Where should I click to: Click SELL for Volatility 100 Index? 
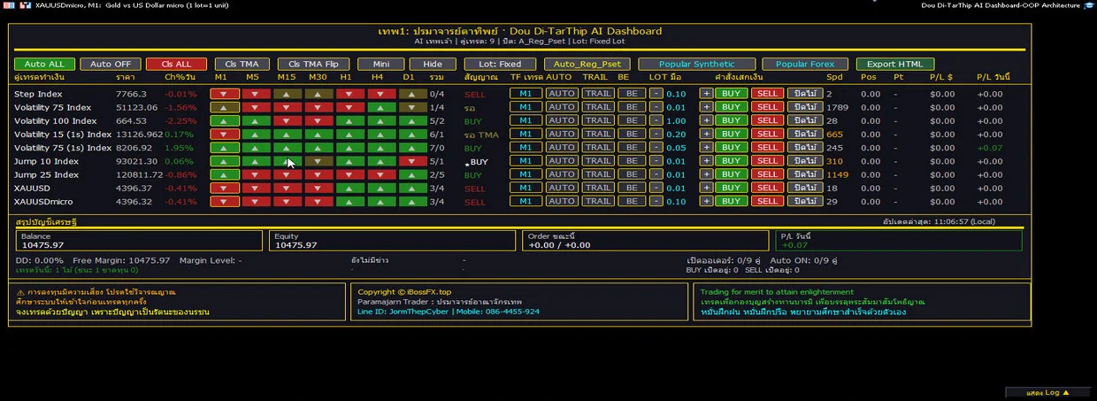coord(766,120)
